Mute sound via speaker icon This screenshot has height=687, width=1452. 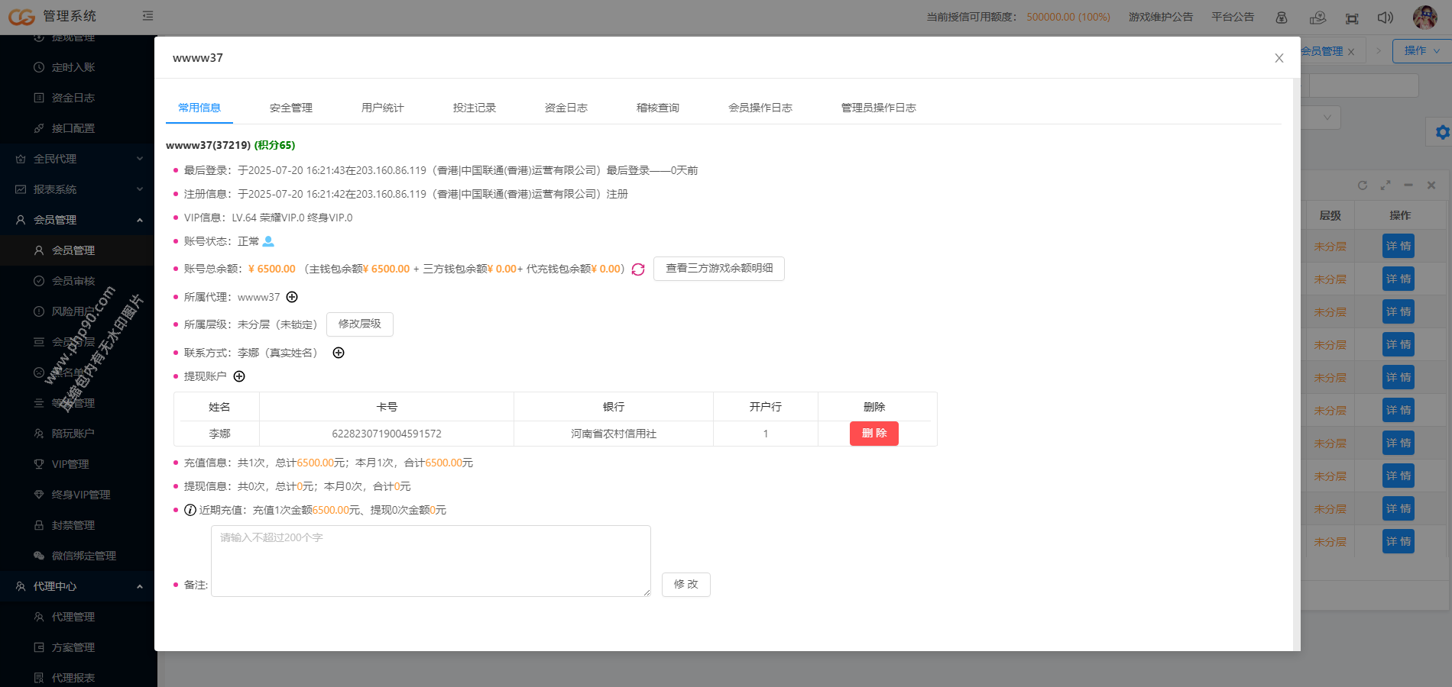tap(1385, 18)
